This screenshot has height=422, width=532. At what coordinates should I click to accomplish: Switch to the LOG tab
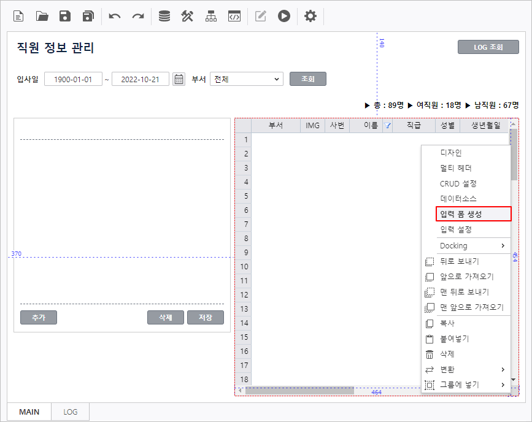71,412
